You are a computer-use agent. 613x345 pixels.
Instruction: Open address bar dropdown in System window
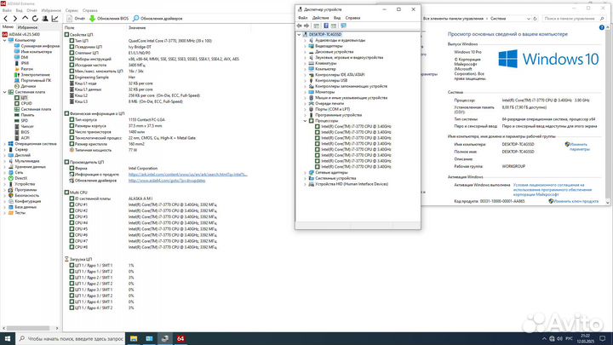coord(529,19)
